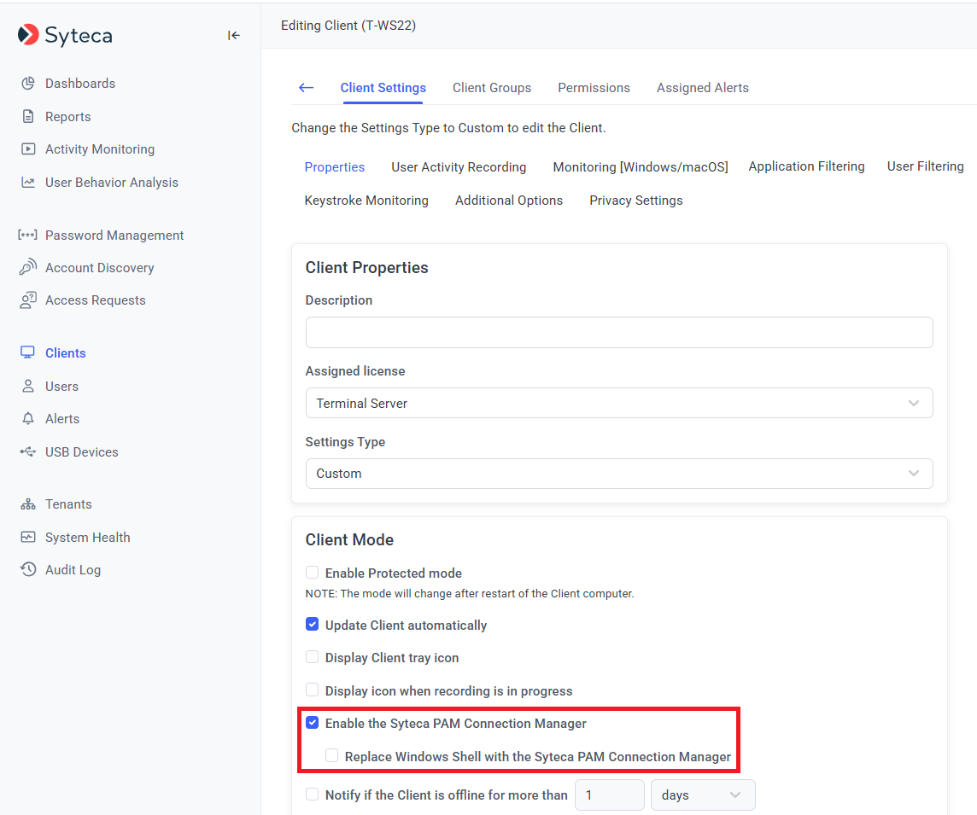Click the Account Discovery fingerprint icon

click(x=28, y=268)
